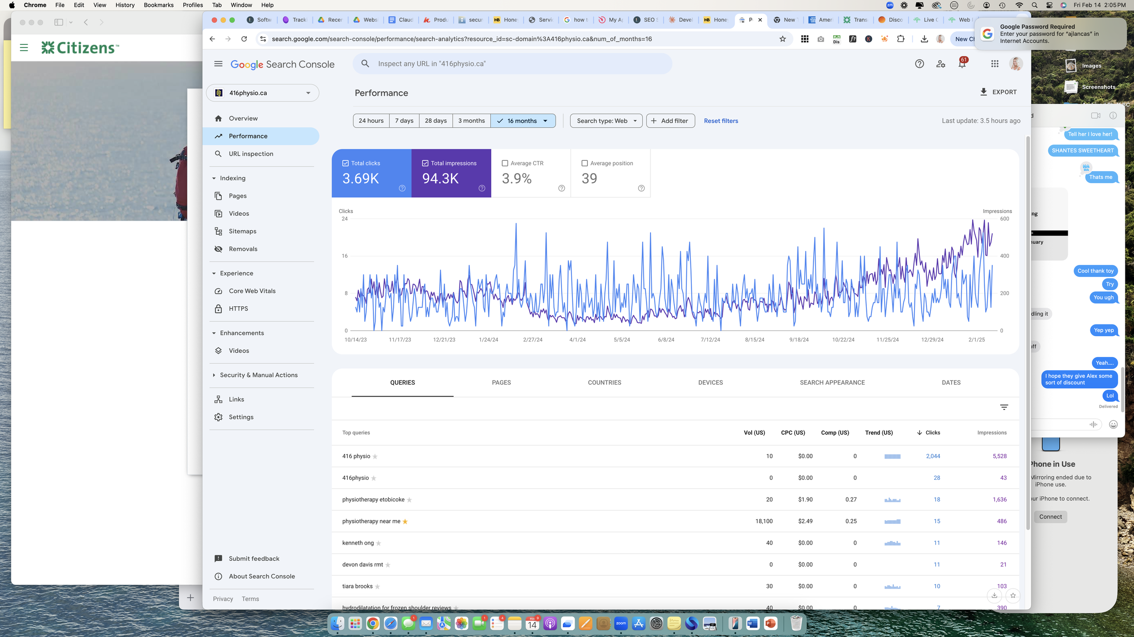Open Removals in the sidebar
1134x637 pixels.
pos(243,249)
